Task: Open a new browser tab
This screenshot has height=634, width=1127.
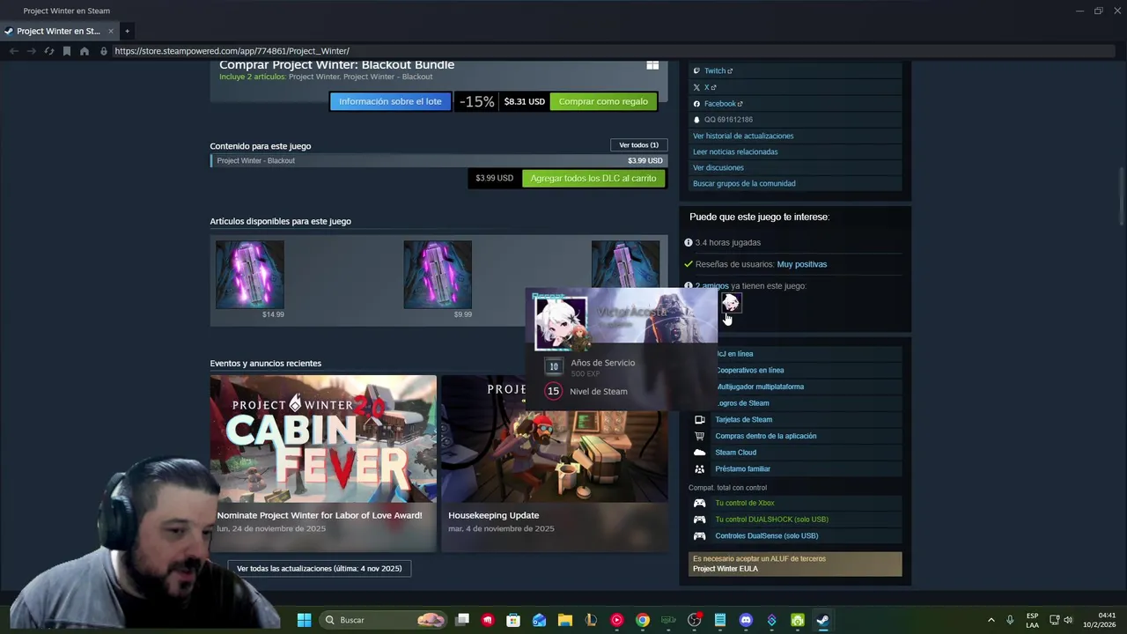Action: point(127,31)
